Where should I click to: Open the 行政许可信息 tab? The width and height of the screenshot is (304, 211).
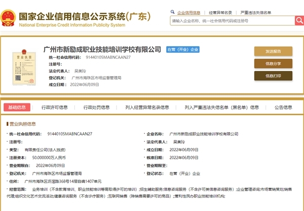(55, 108)
